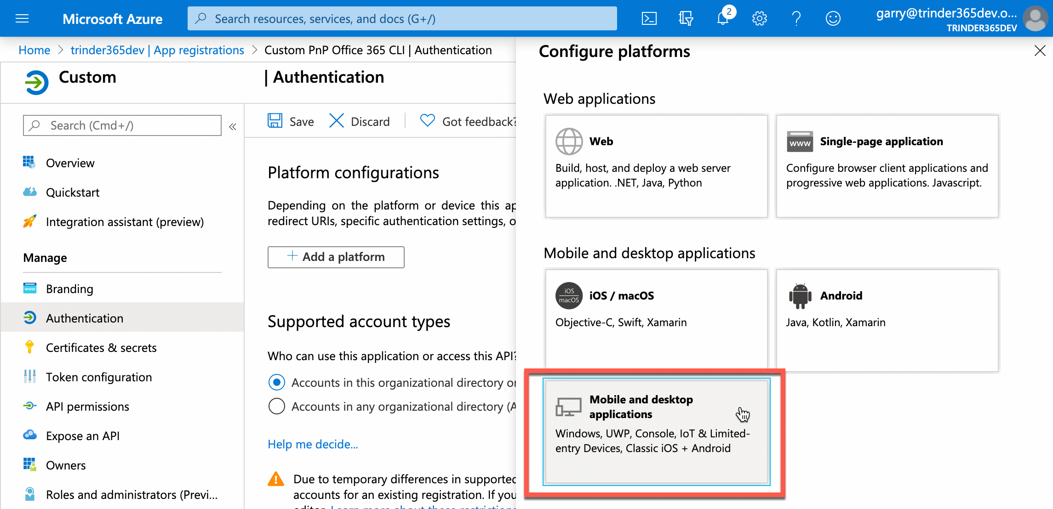Open the hamburger portal menu
1053x509 pixels.
click(22, 18)
